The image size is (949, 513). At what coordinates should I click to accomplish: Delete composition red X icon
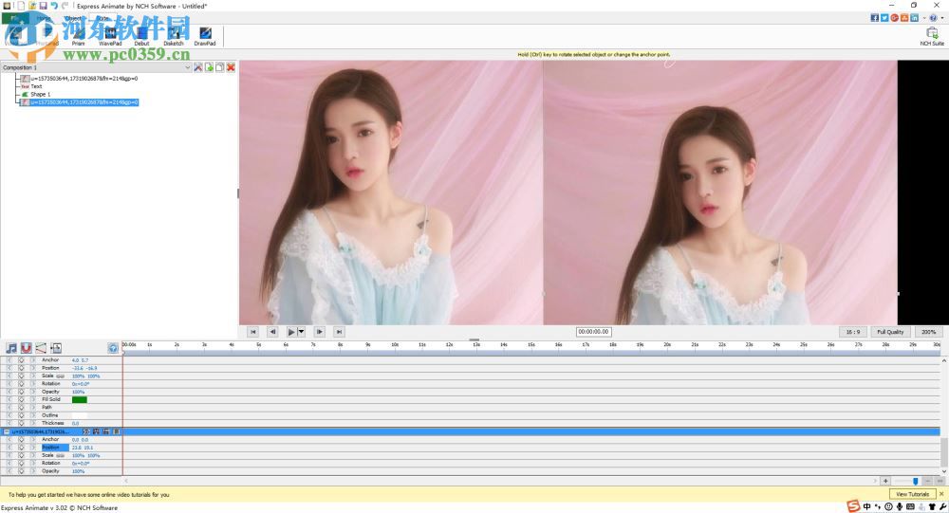coord(231,67)
